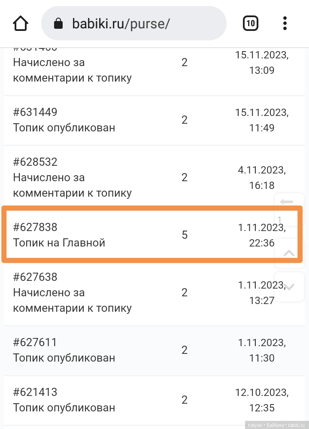
Task: Click the amount 5 in highlighted row
Action: point(185,235)
